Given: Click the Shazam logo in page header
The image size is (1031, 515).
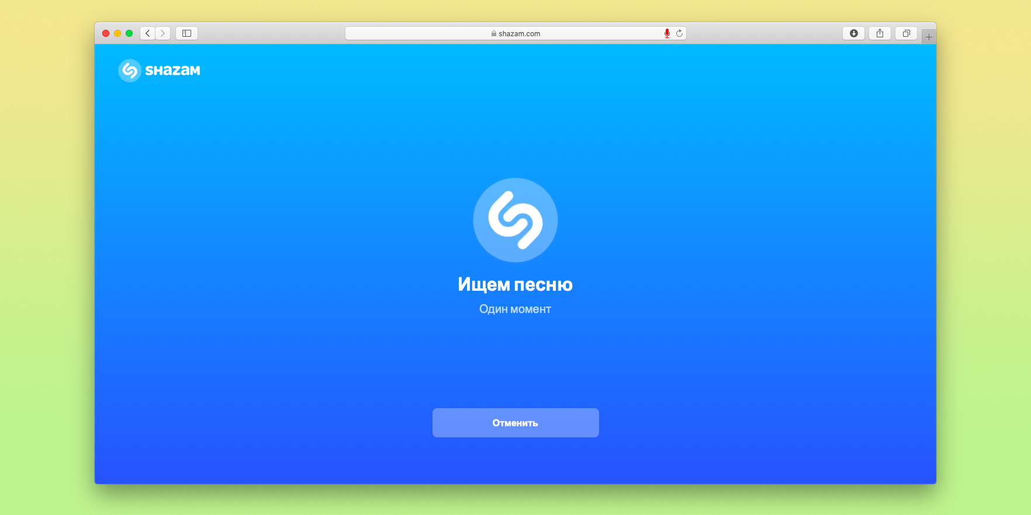Looking at the screenshot, I should pos(159,71).
